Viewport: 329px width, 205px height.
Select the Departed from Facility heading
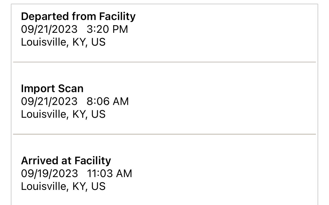point(78,17)
